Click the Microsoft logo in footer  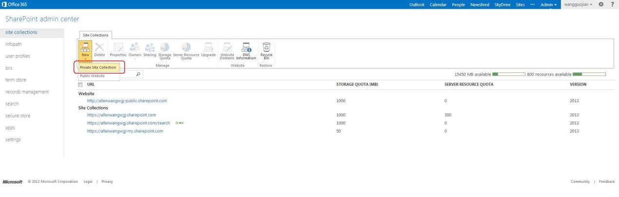pos(13,181)
